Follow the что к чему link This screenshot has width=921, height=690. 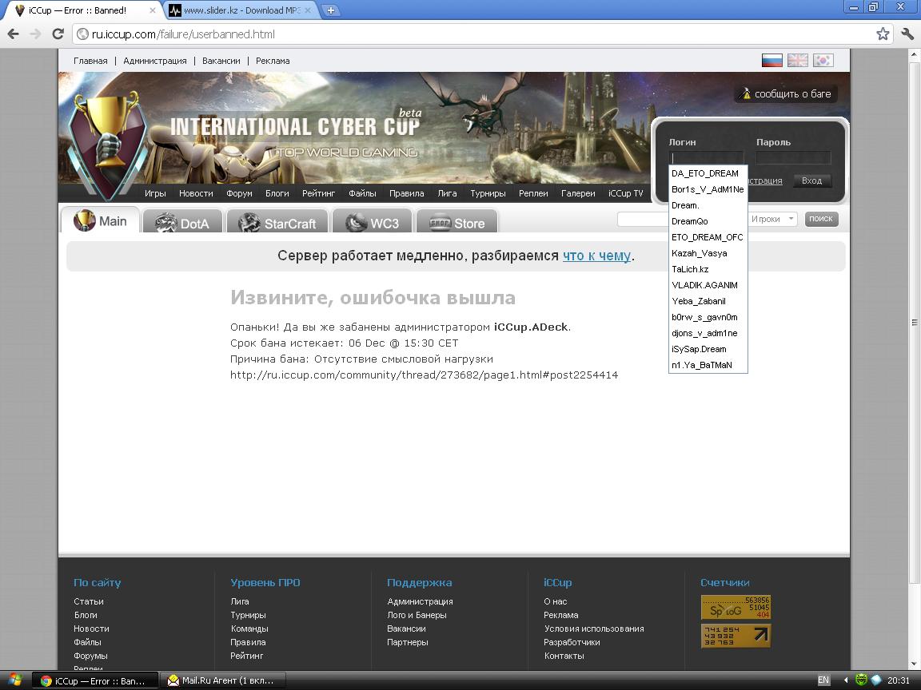pos(596,256)
